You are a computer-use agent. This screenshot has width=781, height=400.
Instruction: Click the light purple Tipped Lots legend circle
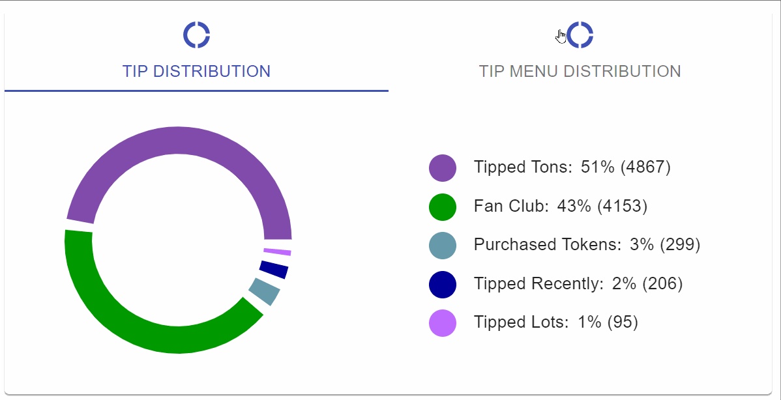[442, 322]
